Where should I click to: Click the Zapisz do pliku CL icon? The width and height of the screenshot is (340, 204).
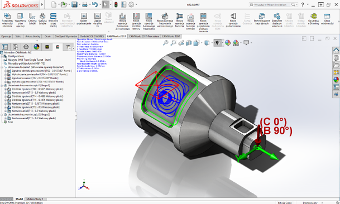(x=97, y=20)
